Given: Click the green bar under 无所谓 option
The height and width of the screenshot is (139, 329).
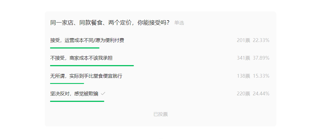Looking at the screenshot, I should pos(67,83).
